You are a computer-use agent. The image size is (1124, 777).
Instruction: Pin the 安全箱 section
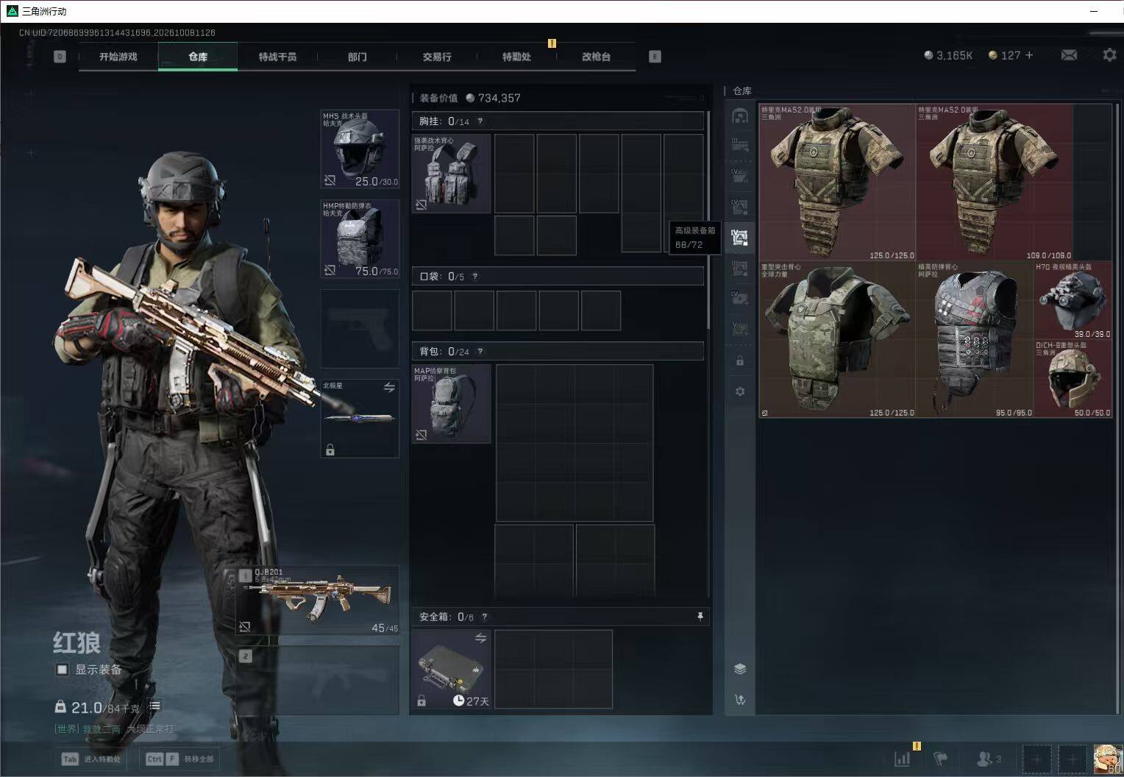coord(700,617)
